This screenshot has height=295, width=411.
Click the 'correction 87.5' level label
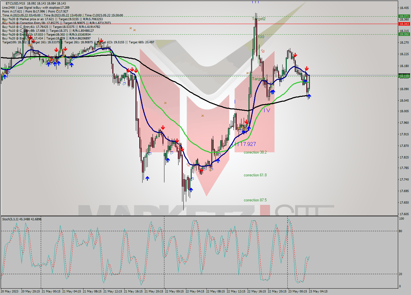(255, 200)
